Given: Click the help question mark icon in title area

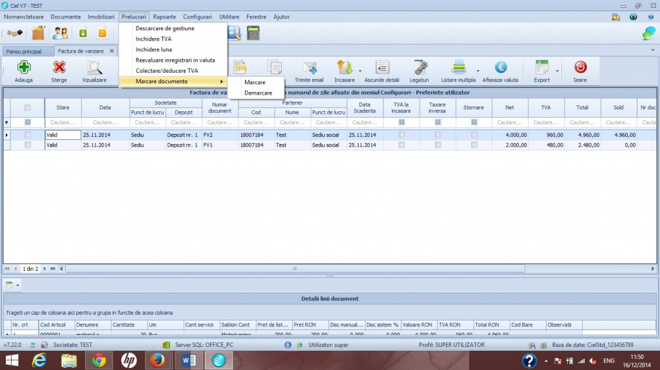Looking at the screenshot, I should coord(651,17).
